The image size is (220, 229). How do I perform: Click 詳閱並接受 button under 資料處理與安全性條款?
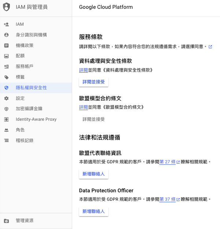point(94,82)
